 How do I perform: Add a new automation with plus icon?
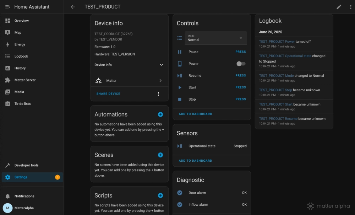coord(160,114)
